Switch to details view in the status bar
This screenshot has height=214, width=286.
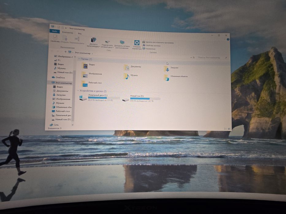pyautogui.click(x=225, y=129)
